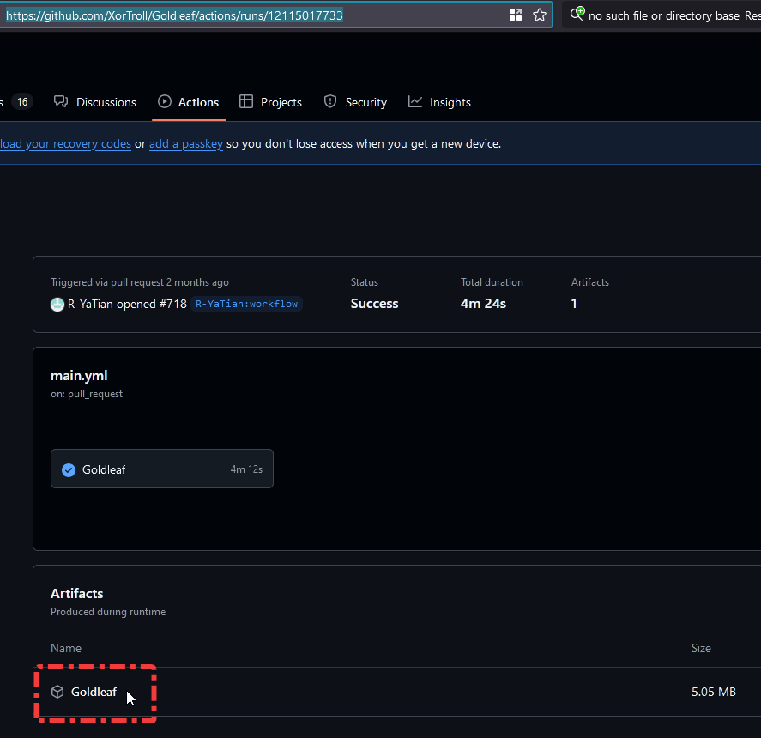Click the Discussions speech bubble icon
The image size is (761, 738).
(x=61, y=101)
